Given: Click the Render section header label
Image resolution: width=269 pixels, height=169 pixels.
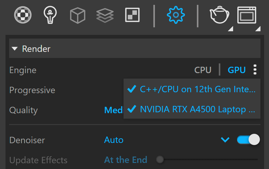Looking at the screenshot, I should click(36, 49).
